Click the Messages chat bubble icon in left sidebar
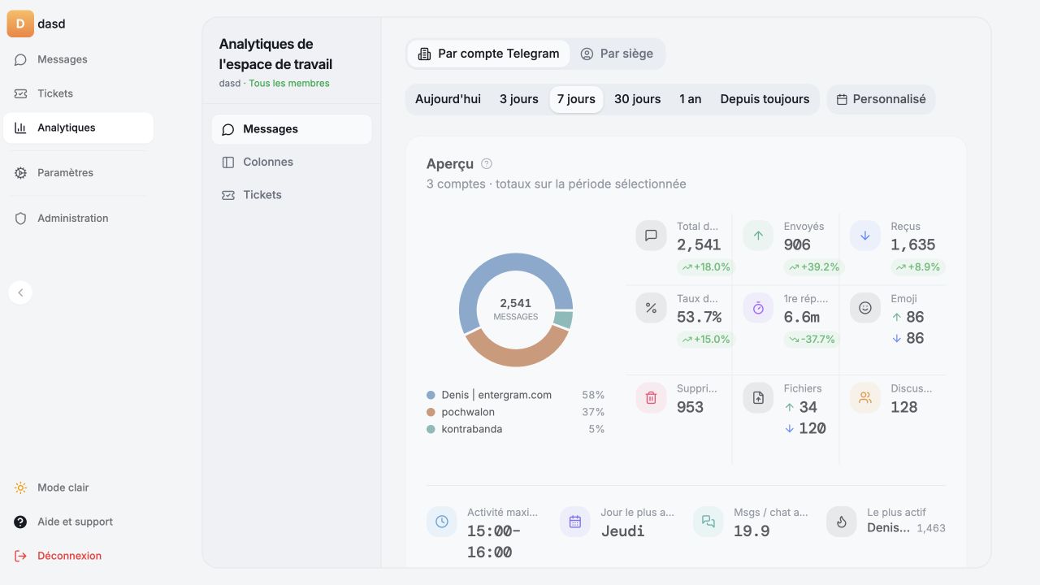1040x585 pixels. (21, 59)
